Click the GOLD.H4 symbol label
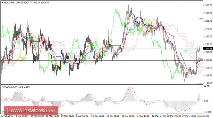 click(9, 3)
